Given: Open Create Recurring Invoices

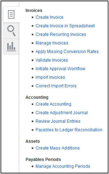Looking at the screenshot, I should click(61, 34).
